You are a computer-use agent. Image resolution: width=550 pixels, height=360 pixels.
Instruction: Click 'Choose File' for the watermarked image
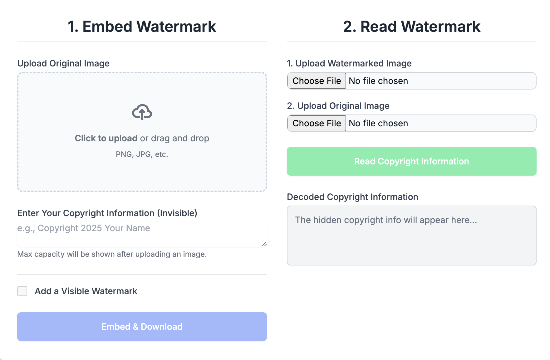click(x=316, y=81)
